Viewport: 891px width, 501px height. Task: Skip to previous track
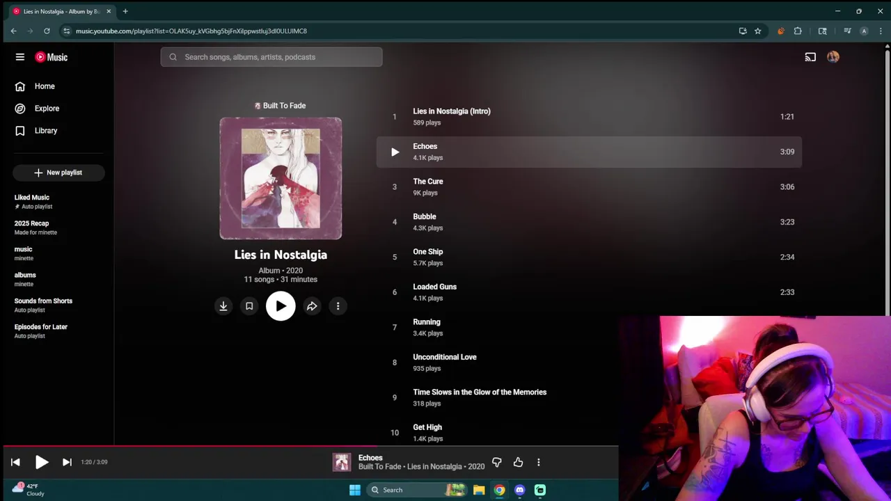point(15,462)
